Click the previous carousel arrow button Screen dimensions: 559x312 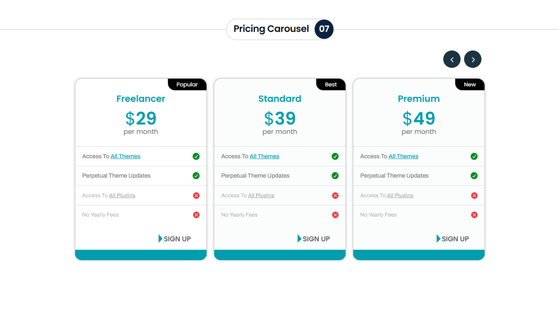coord(452,60)
